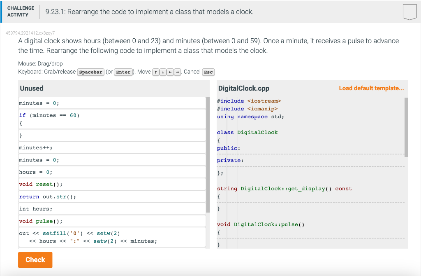Viewport: 421px width, 276px height.
Task: Select the left arrow key hint
Action: coord(170,72)
